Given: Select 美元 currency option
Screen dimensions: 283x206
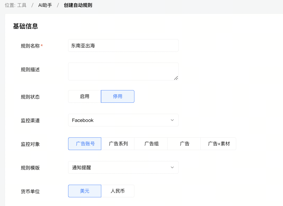Looking at the screenshot, I should point(84,191).
